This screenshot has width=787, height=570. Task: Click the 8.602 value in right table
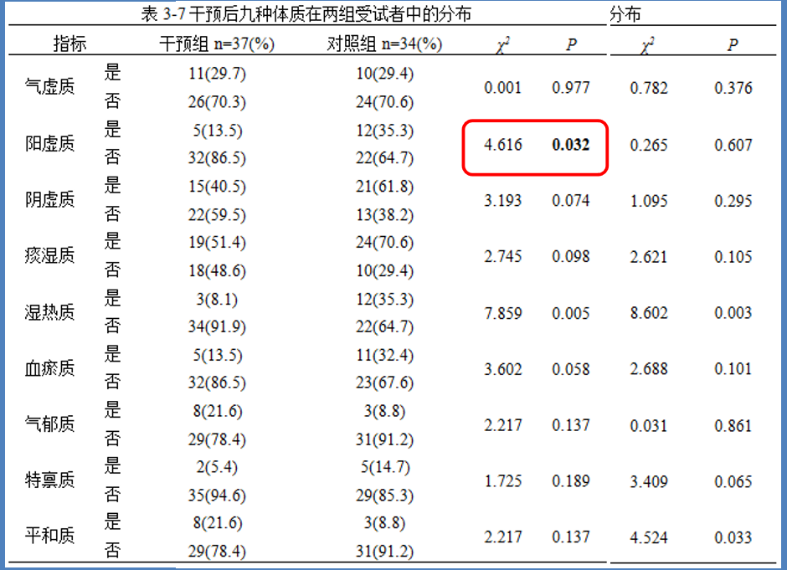[649, 314]
